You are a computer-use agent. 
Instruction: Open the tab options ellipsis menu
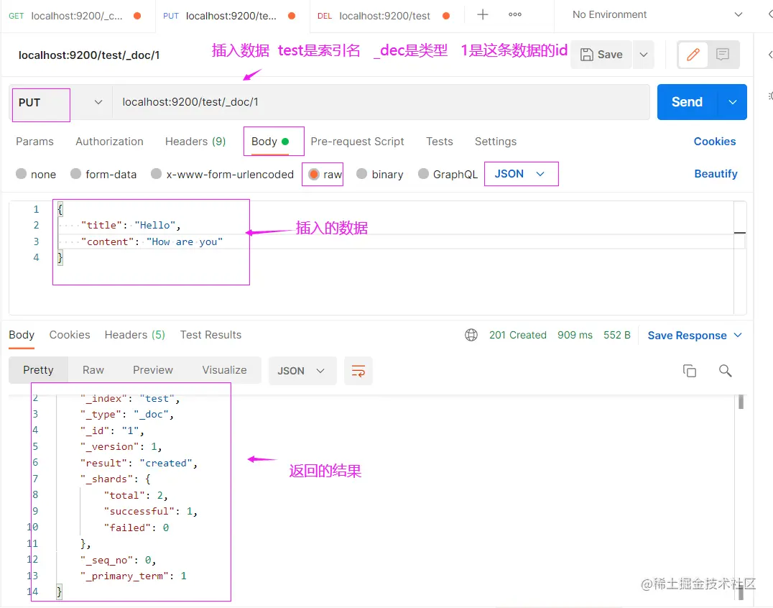click(x=514, y=15)
